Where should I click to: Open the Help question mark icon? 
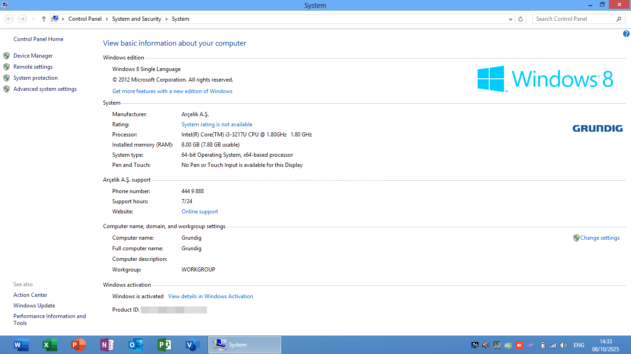pos(626,34)
